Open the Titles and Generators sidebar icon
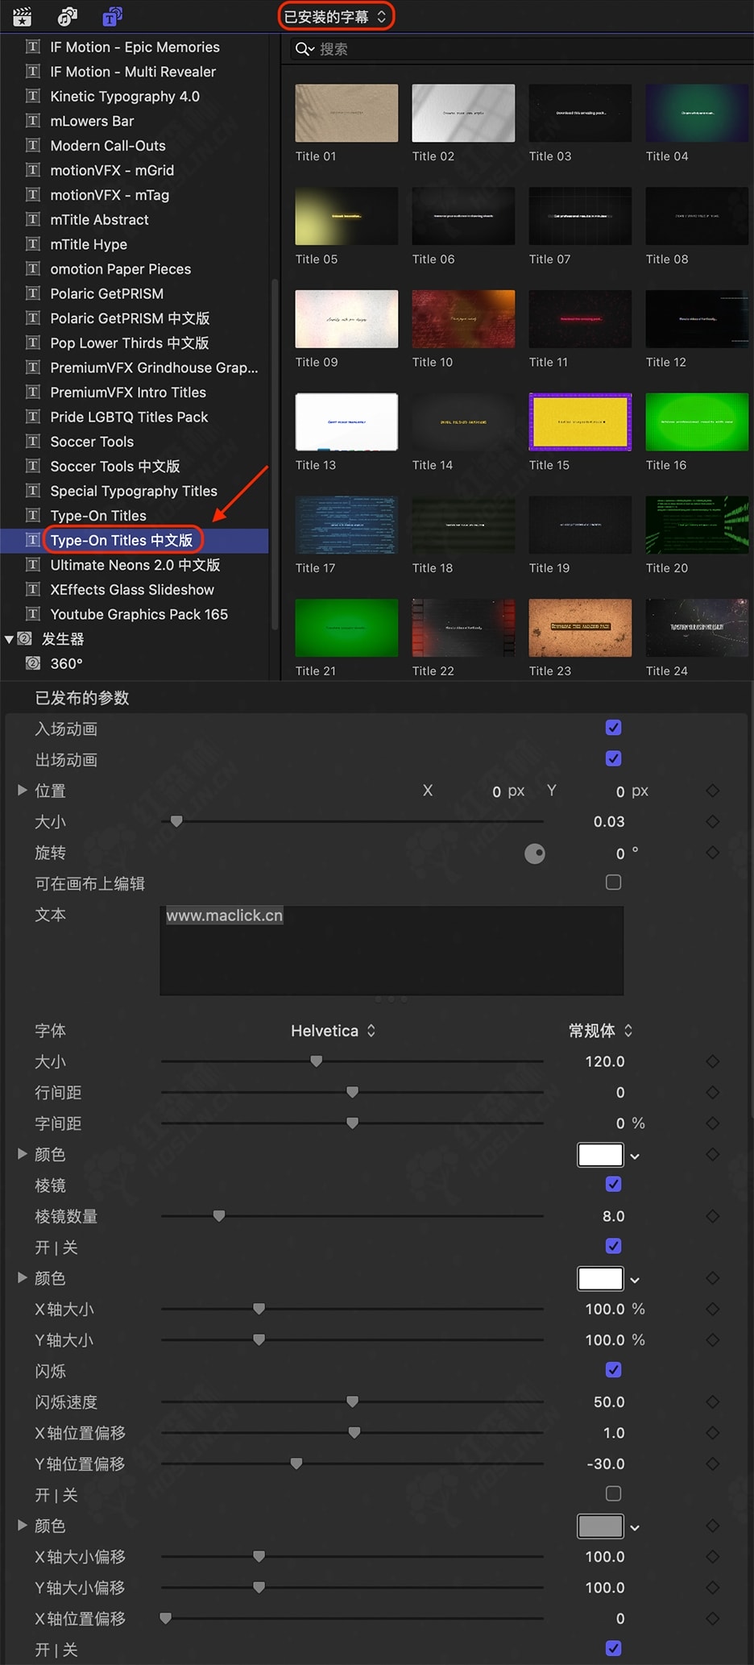The width and height of the screenshot is (754, 1665). (x=112, y=16)
